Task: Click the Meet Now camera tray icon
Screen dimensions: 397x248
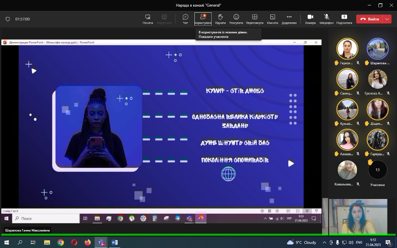Action: 331,242
